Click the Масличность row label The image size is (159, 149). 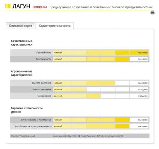pyautogui.click(x=43, y=59)
